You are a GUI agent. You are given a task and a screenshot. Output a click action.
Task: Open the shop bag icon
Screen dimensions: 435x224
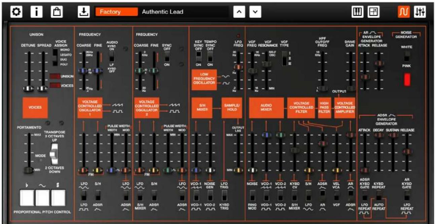point(56,12)
